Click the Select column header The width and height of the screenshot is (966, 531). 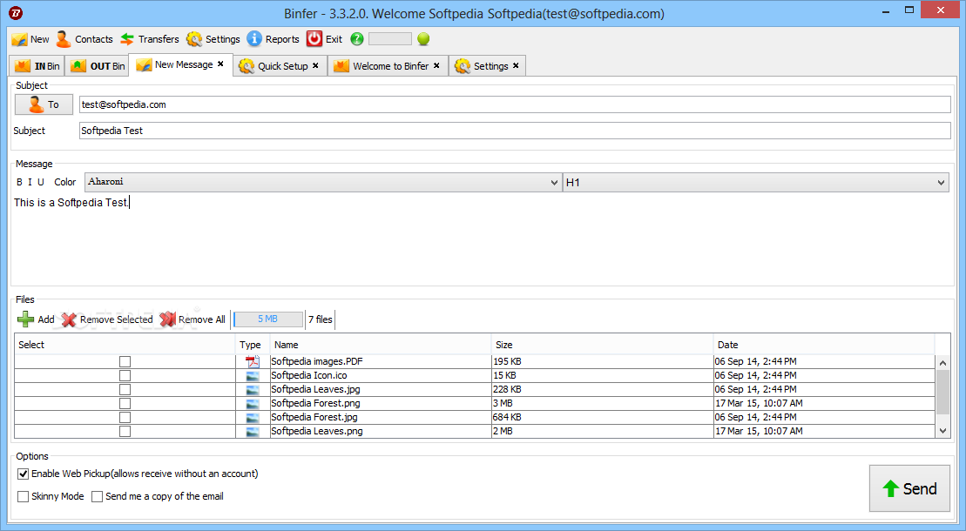125,345
